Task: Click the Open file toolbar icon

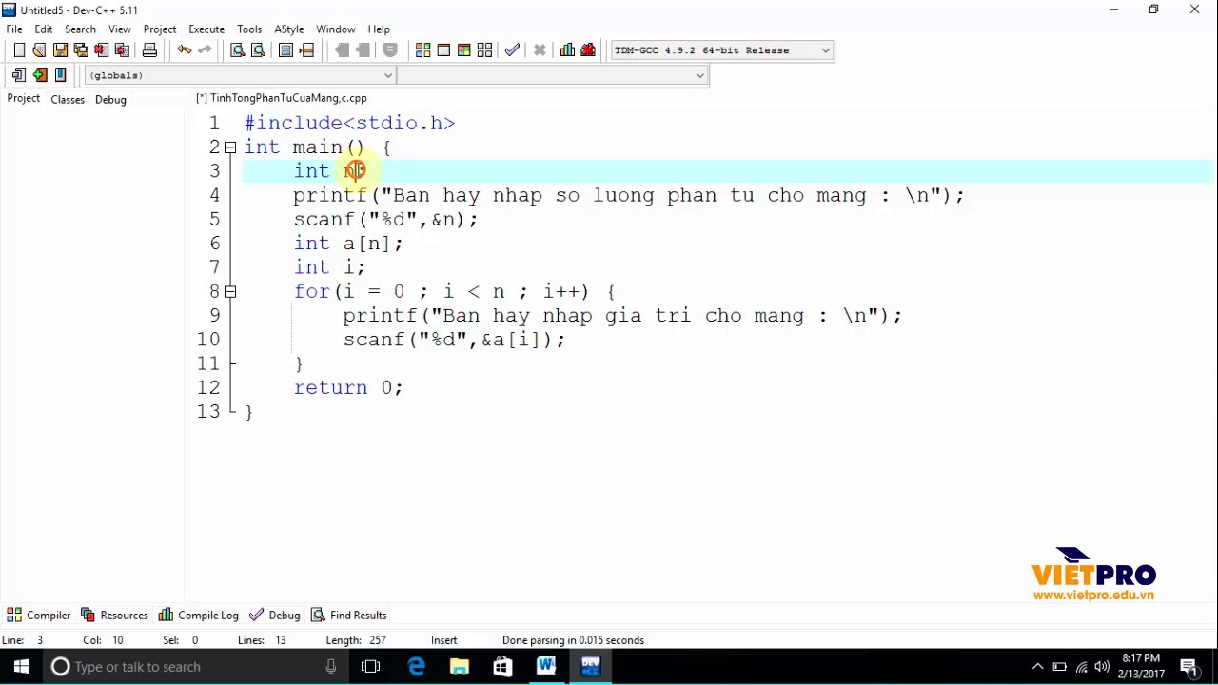Action: coord(39,50)
